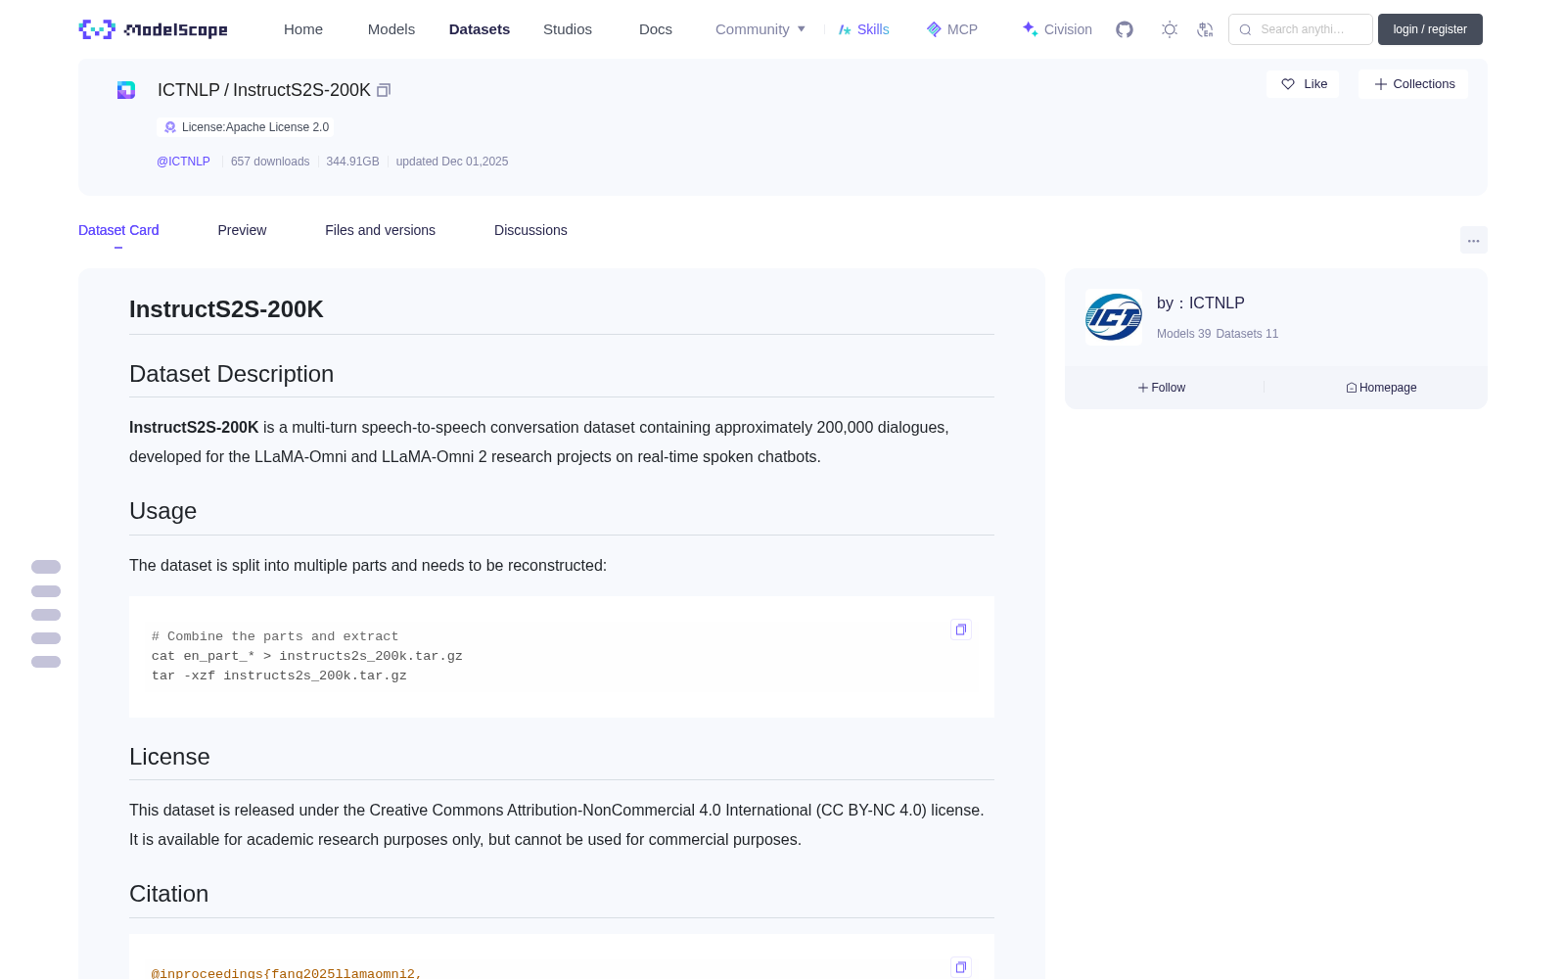Viewport: 1566px width, 979px height.
Task: Click the login / register button
Action: (1430, 29)
